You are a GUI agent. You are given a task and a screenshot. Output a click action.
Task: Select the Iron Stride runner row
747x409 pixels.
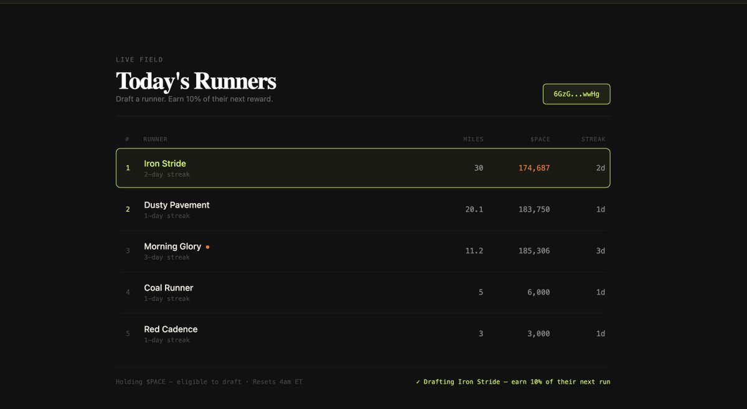(x=363, y=168)
